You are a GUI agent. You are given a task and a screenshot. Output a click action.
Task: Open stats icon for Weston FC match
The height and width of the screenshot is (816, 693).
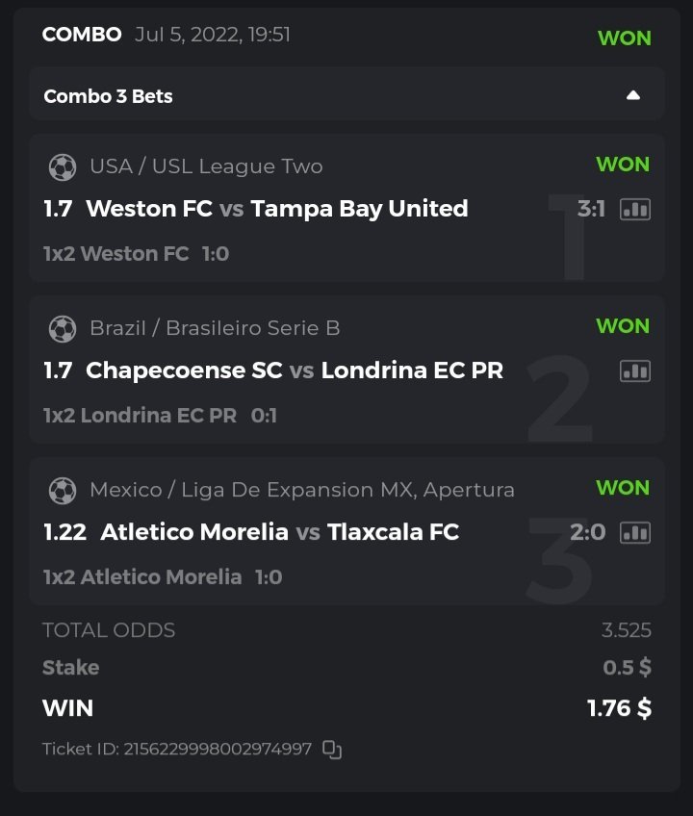click(x=634, y=209)
